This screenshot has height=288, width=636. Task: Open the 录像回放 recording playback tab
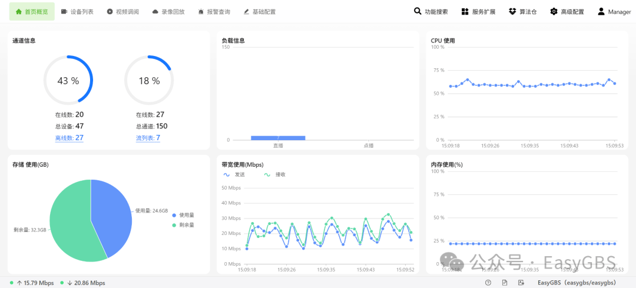click(x=168, y=11)
